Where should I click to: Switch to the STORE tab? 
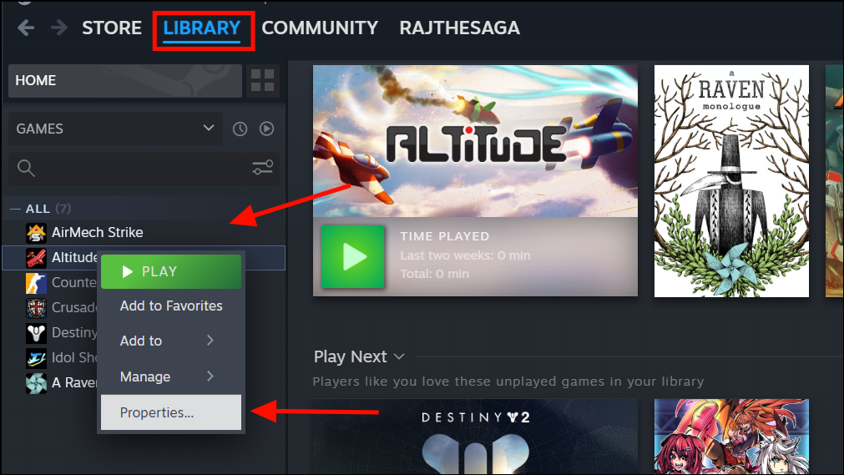coord(111,28)
